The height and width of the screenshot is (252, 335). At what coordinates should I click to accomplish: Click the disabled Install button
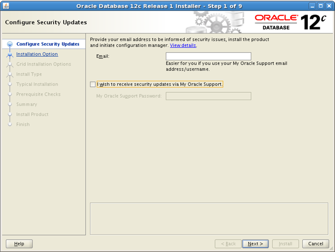[286, 244]
